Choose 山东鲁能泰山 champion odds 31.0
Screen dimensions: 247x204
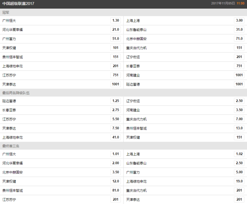[x=239, y=30]
